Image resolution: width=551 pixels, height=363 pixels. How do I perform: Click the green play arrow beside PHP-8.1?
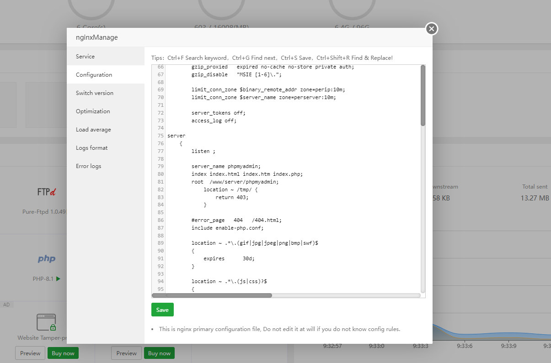(x=58, y=279)
